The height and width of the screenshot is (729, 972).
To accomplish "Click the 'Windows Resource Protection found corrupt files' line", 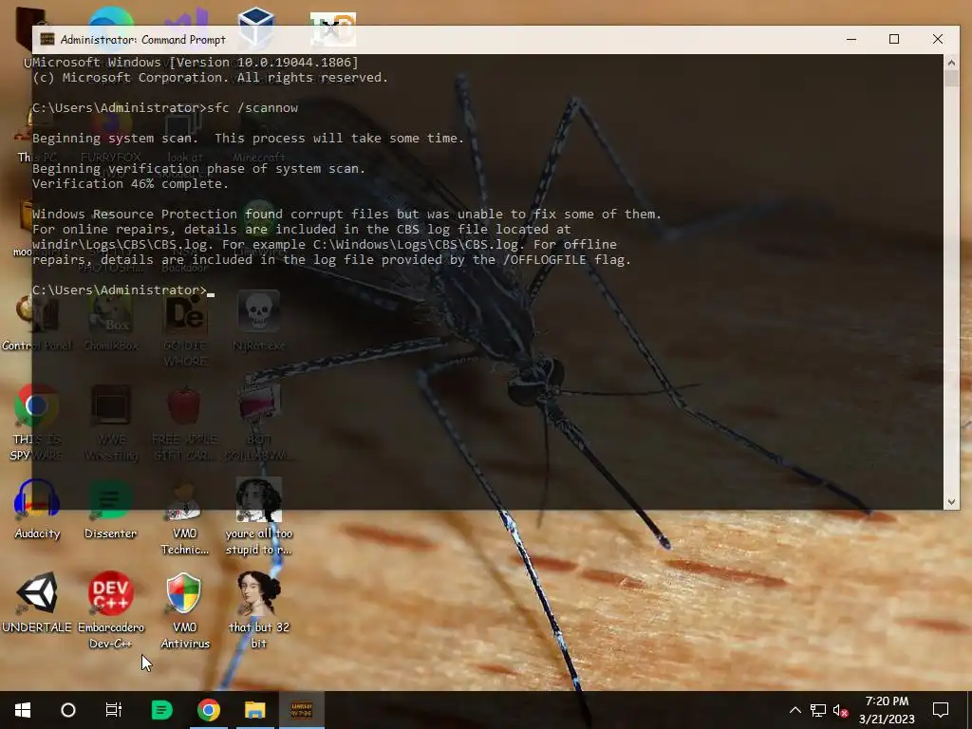I will pos(346,214).
